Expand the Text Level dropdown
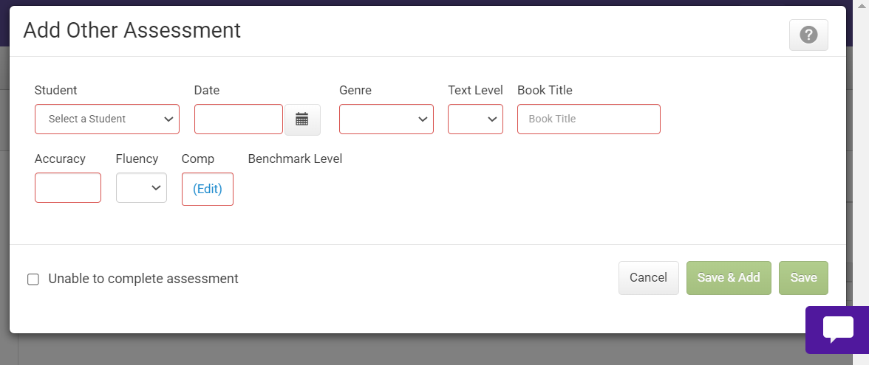 (x=475, y=119)
